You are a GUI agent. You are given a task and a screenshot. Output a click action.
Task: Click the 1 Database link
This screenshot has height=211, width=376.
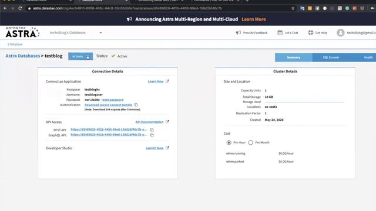15,45
